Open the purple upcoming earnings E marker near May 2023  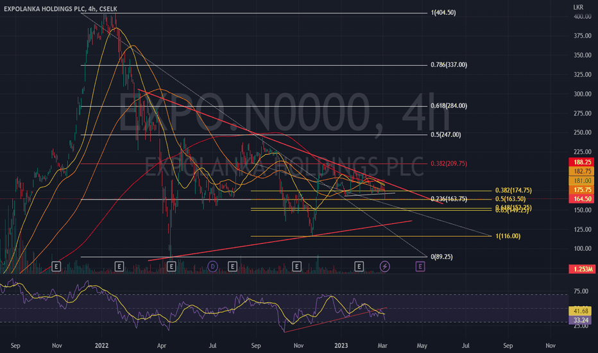pos(420,266)
